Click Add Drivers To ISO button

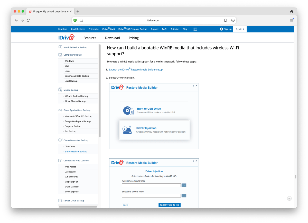(x=170, y=205)
